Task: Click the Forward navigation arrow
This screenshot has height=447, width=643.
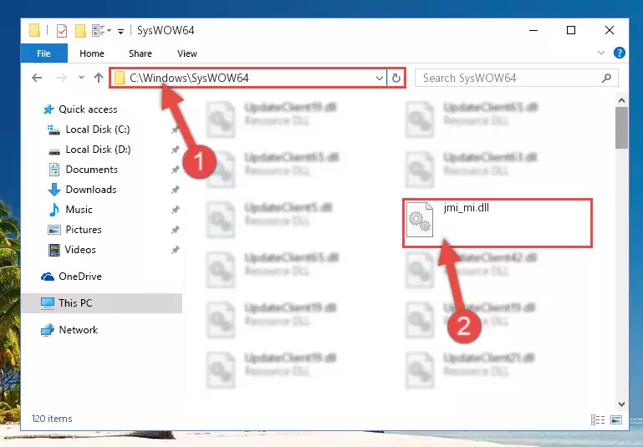Action: pos(62,78)
